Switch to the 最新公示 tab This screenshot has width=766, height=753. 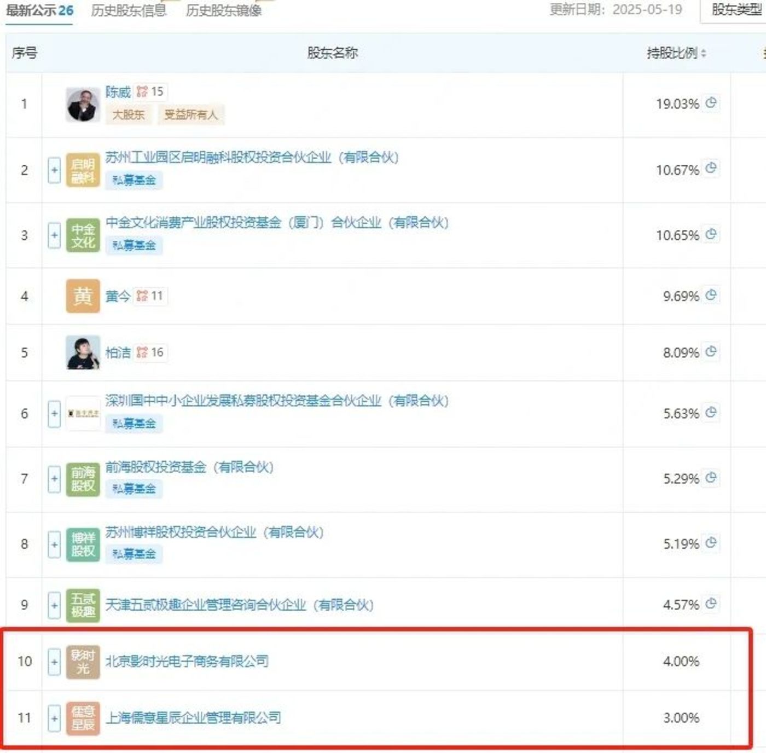pos(39,10)
